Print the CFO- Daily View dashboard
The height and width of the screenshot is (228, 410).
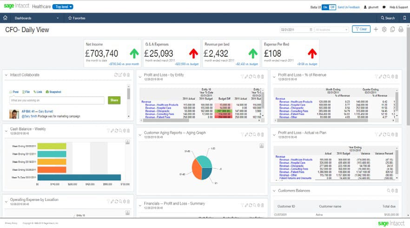coord(401,29)
